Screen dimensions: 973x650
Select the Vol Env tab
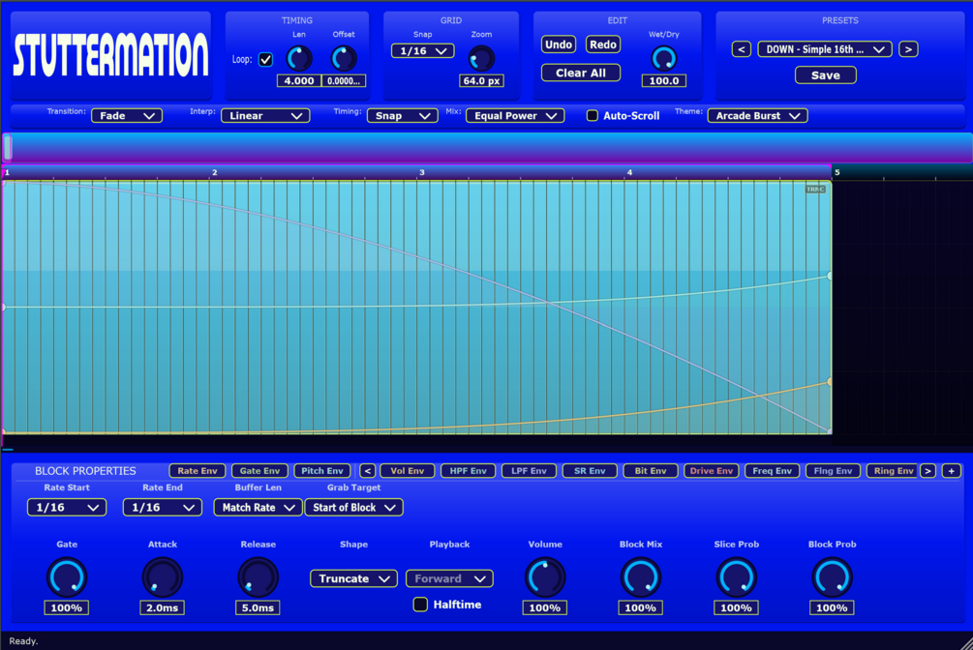(407, 471)
